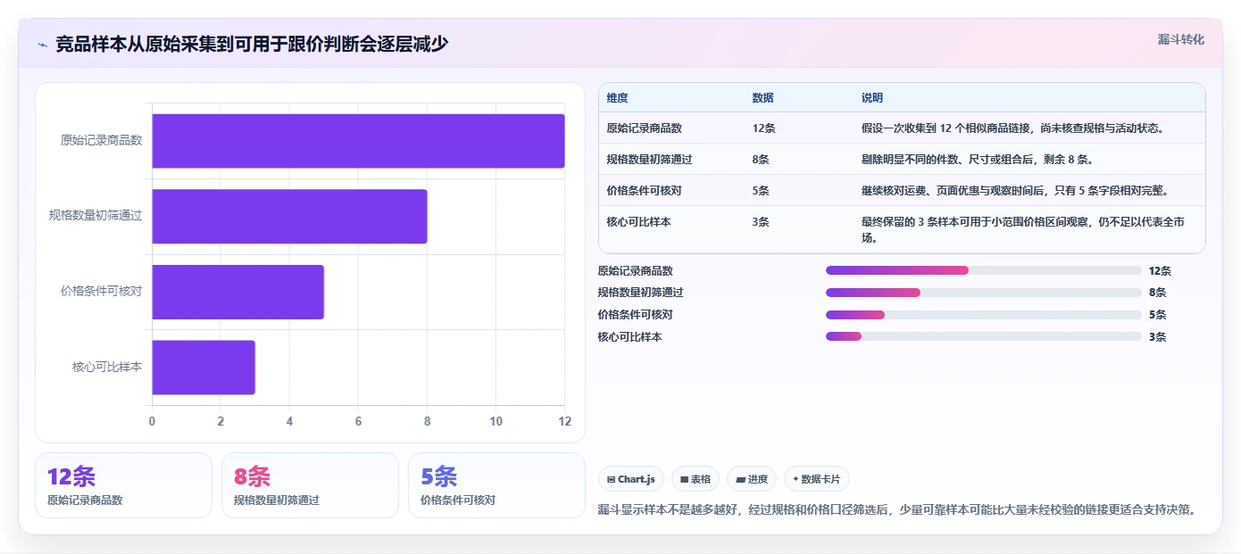1241x554 pixels.
Task: Click the 3条 value in table
Action: [x=761, y=222]
